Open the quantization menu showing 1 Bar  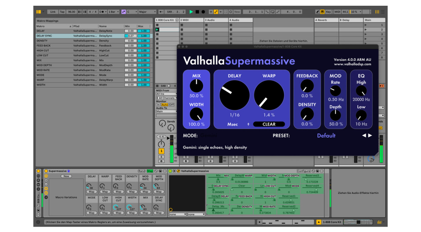[113, 12]
